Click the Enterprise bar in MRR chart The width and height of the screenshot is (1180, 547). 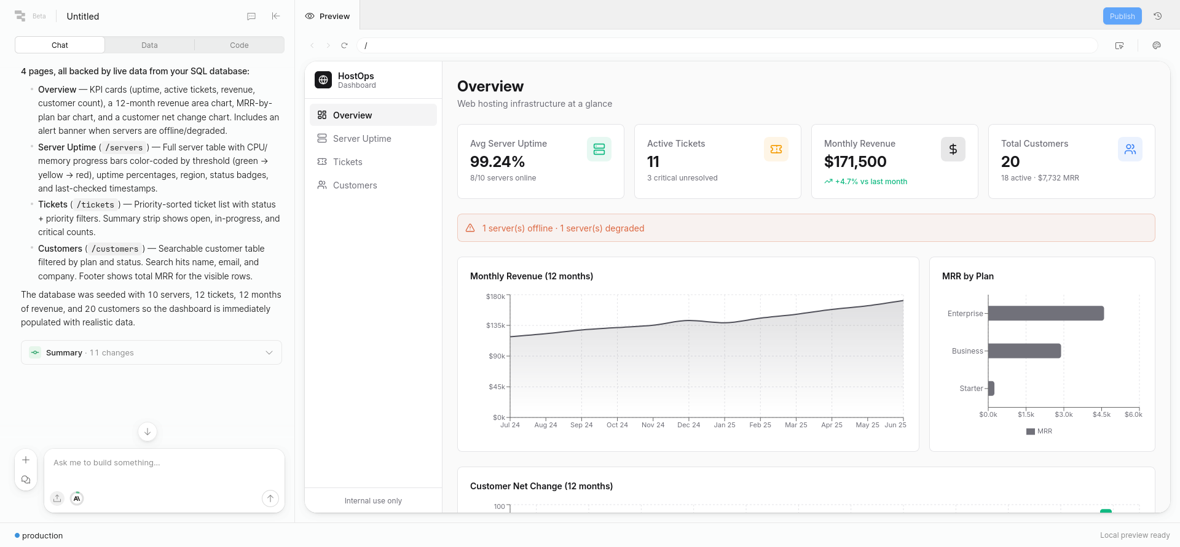tap(1046, 313)
